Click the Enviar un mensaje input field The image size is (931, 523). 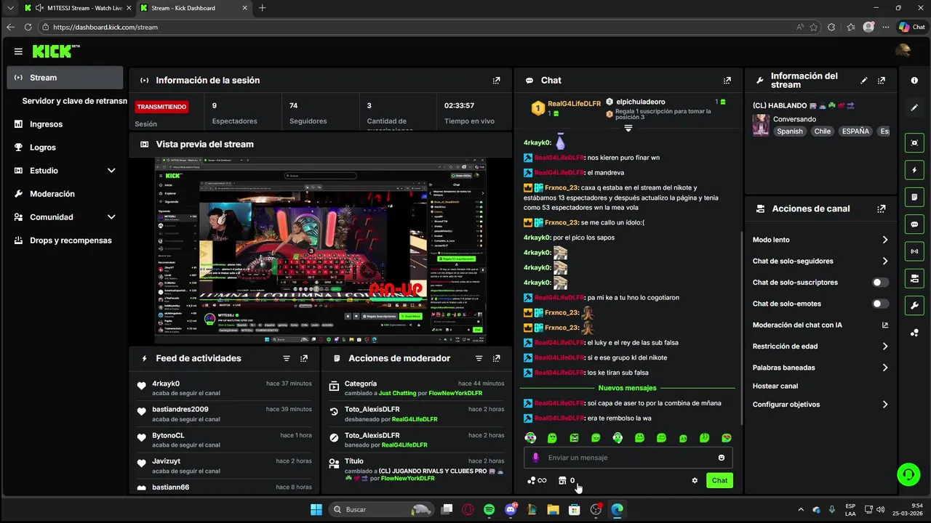(x=628, y=458)
